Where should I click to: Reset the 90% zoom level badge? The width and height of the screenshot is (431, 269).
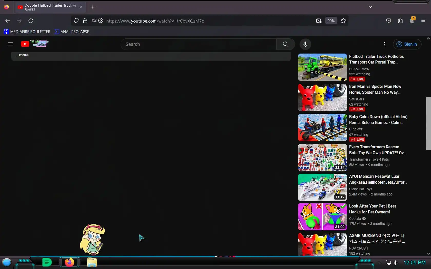coord(331,21)
